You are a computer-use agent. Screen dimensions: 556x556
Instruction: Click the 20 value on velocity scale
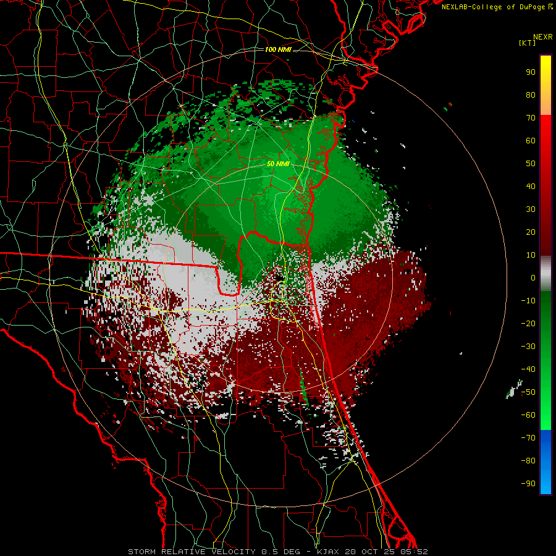tap(531, 232)
